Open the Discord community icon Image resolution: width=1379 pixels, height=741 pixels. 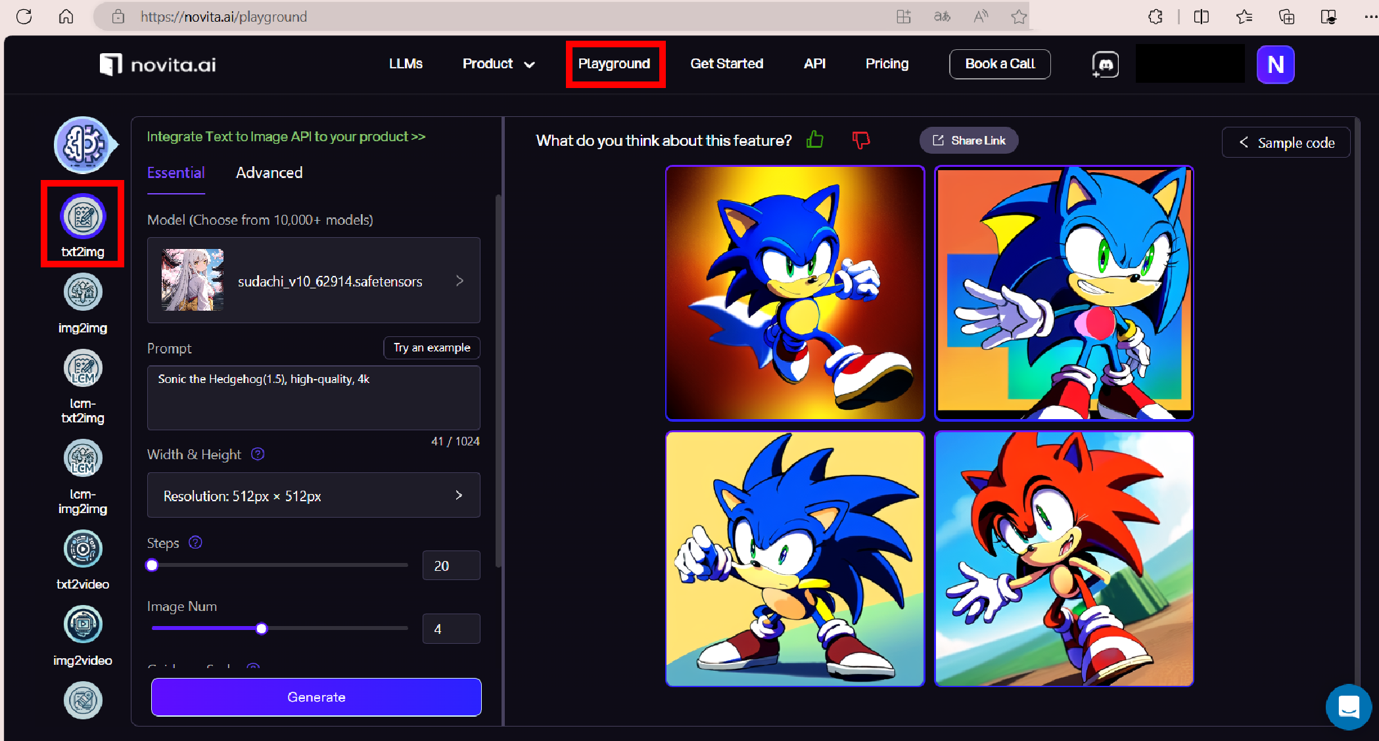pyautogui.click(x=1106, y=64)
